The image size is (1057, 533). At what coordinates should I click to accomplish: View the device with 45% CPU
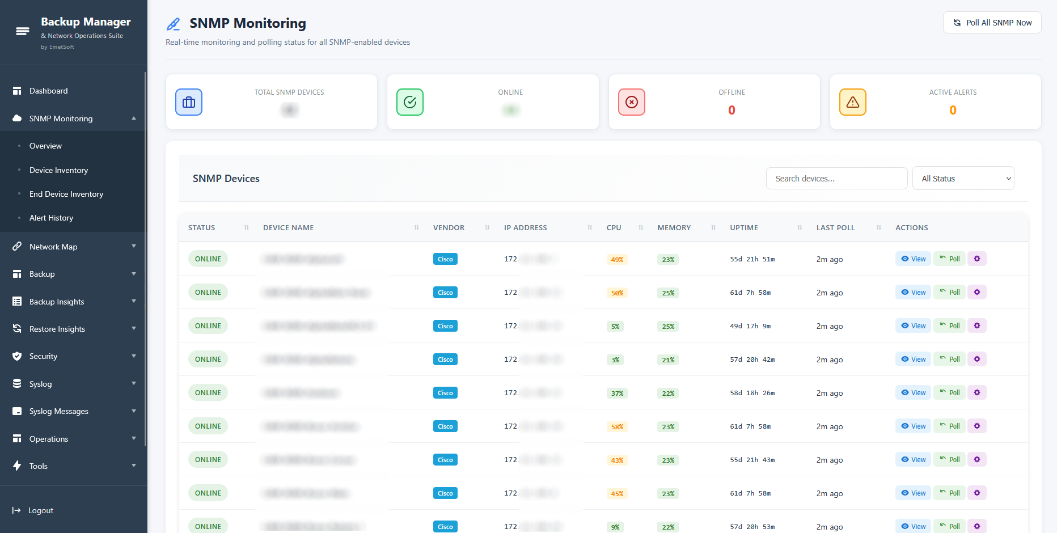[x=913, y=493]
